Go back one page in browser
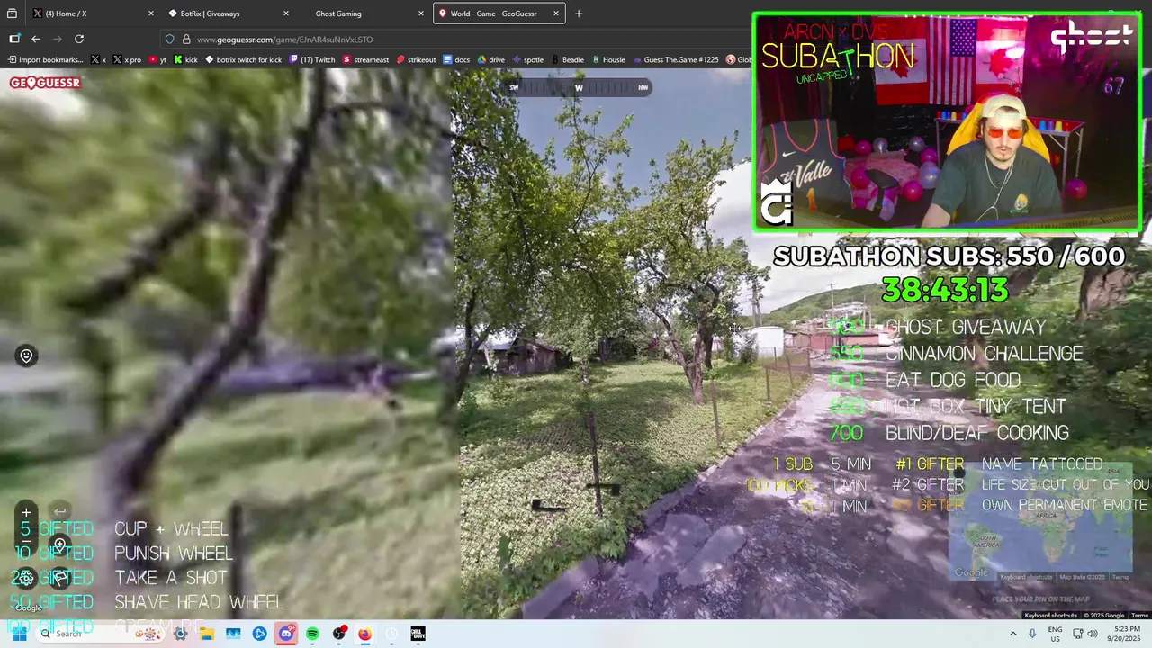This screenshot has height=648, width=1152. (x=36, y=39)
